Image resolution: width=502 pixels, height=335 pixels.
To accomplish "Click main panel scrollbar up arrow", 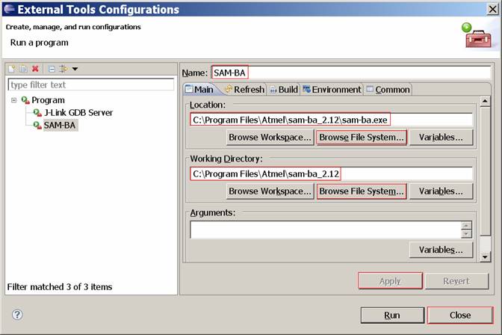I will pyautogui.click(x=485, y=101).
